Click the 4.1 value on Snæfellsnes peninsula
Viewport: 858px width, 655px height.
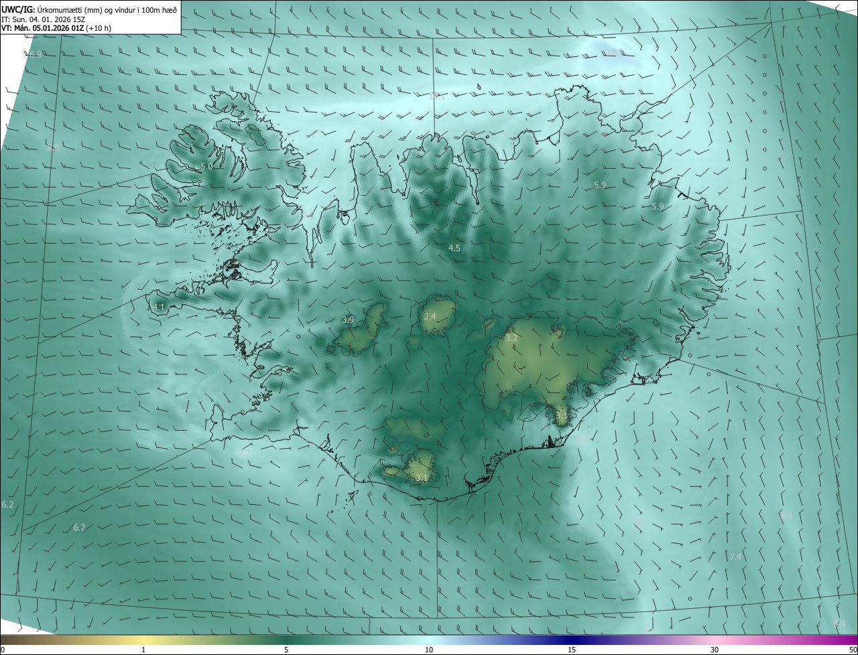pyautogui.click(x=160, y=307)
